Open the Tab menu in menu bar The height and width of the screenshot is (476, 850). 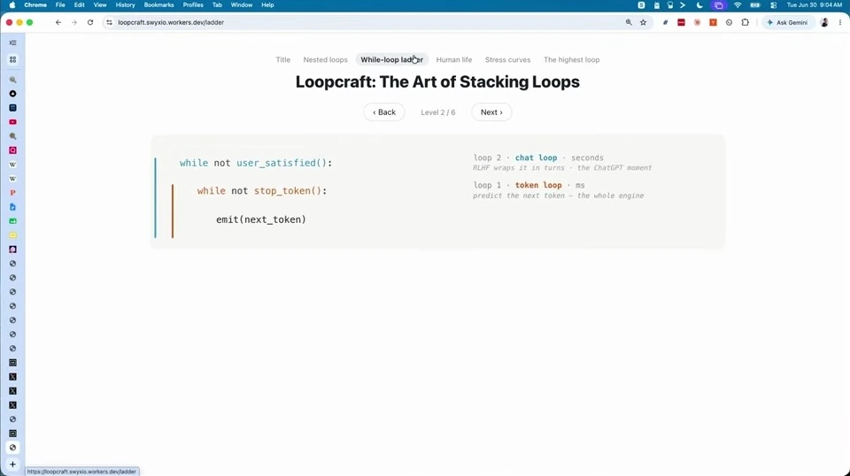[217, 5]
